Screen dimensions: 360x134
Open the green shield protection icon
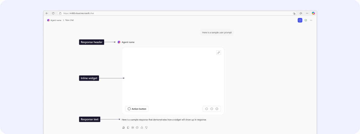tap(306, 20)
